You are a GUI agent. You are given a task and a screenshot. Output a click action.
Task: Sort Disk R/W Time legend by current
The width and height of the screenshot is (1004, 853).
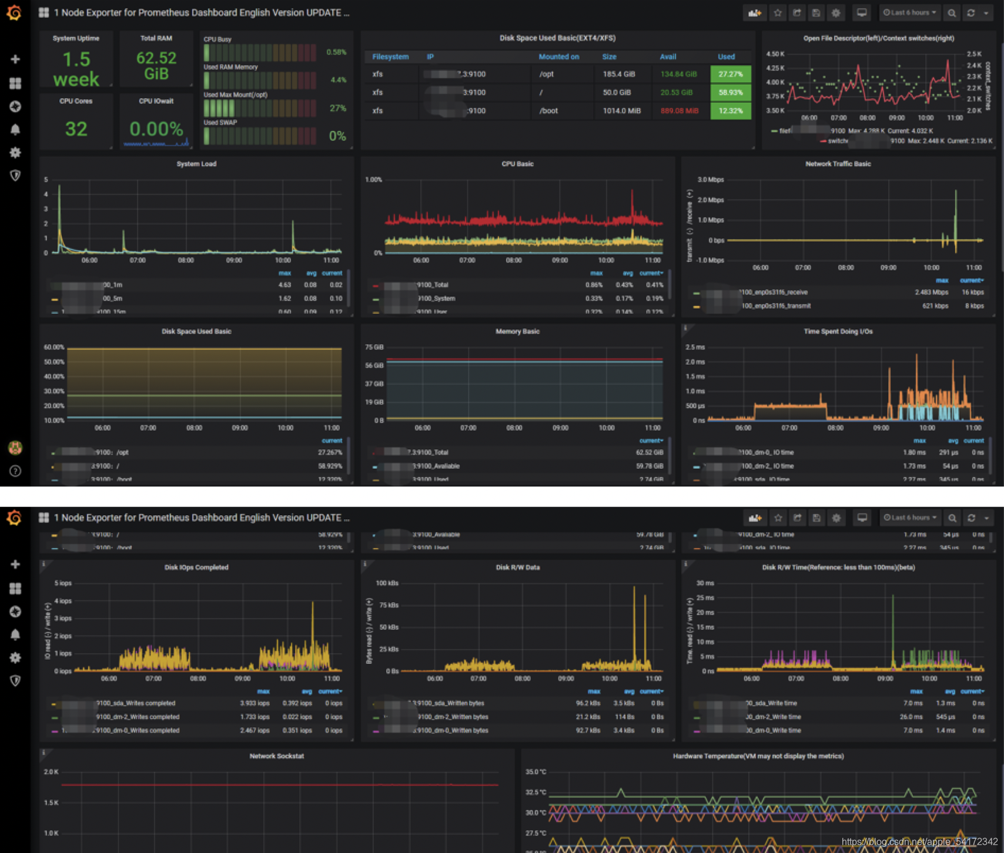[x=972, y=691]
